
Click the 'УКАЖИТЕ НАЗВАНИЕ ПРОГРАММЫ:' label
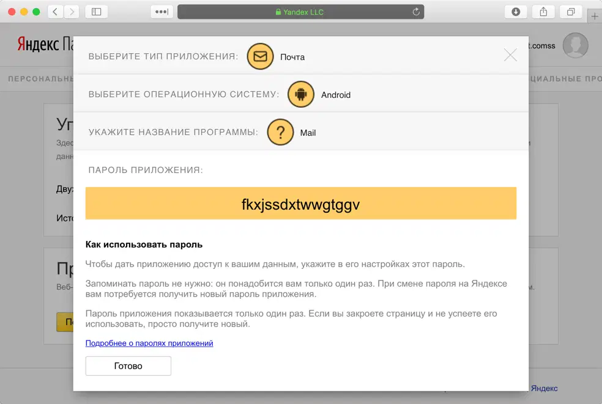click(173, 132)
